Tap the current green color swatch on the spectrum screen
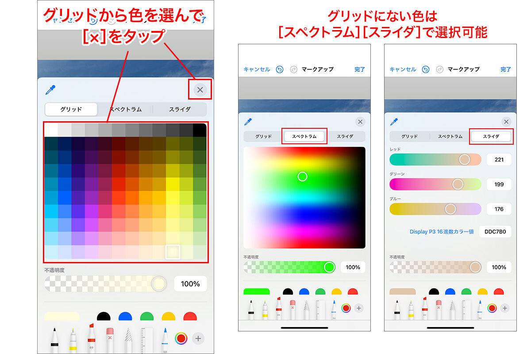Image resolution: width=531 pixels, height=354 pixels. tap(257, 291)
